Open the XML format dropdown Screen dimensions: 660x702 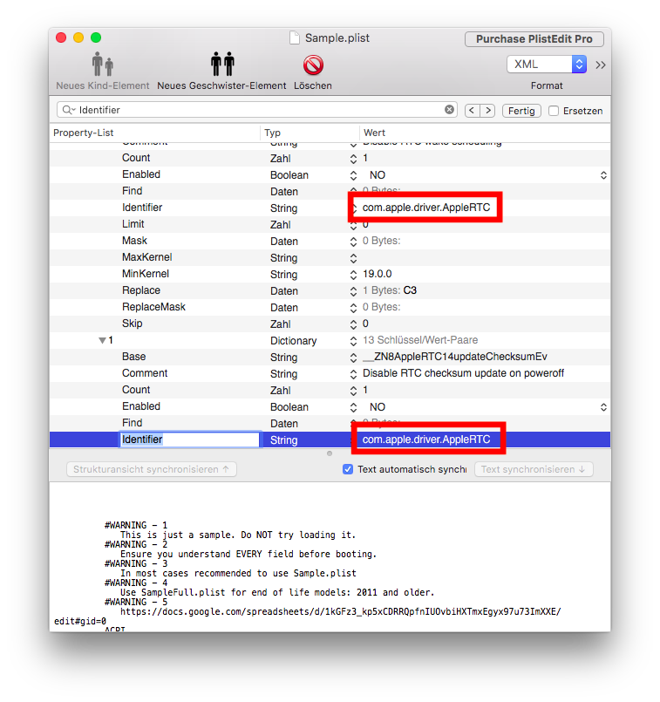click(x=547, y=65)
